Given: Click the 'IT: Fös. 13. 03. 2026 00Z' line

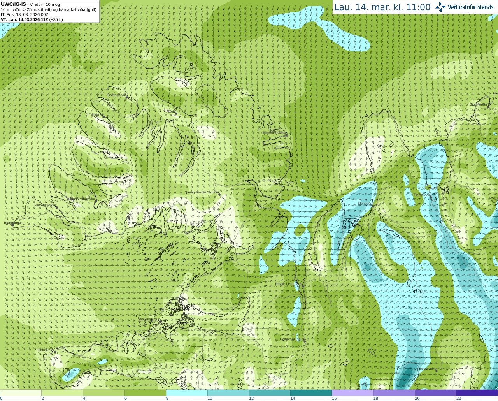Looking at the screenshot, I should click(x=25, y=14).
